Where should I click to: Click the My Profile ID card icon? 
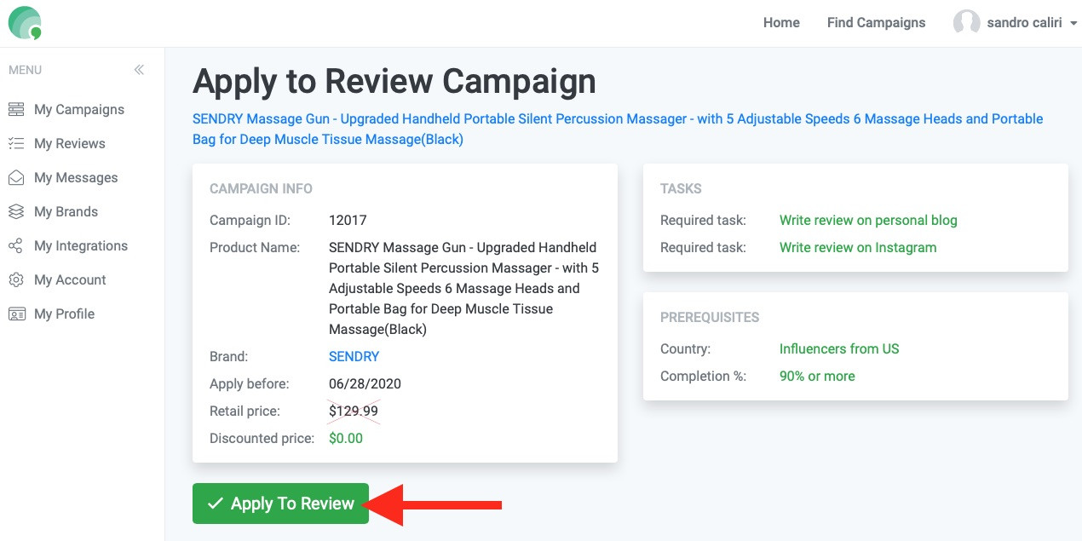[x=16, y=314]
